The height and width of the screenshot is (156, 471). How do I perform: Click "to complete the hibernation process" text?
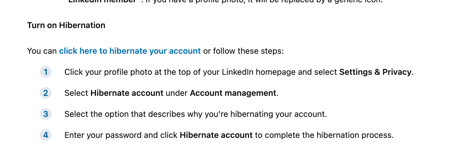[x=324, y=135]
